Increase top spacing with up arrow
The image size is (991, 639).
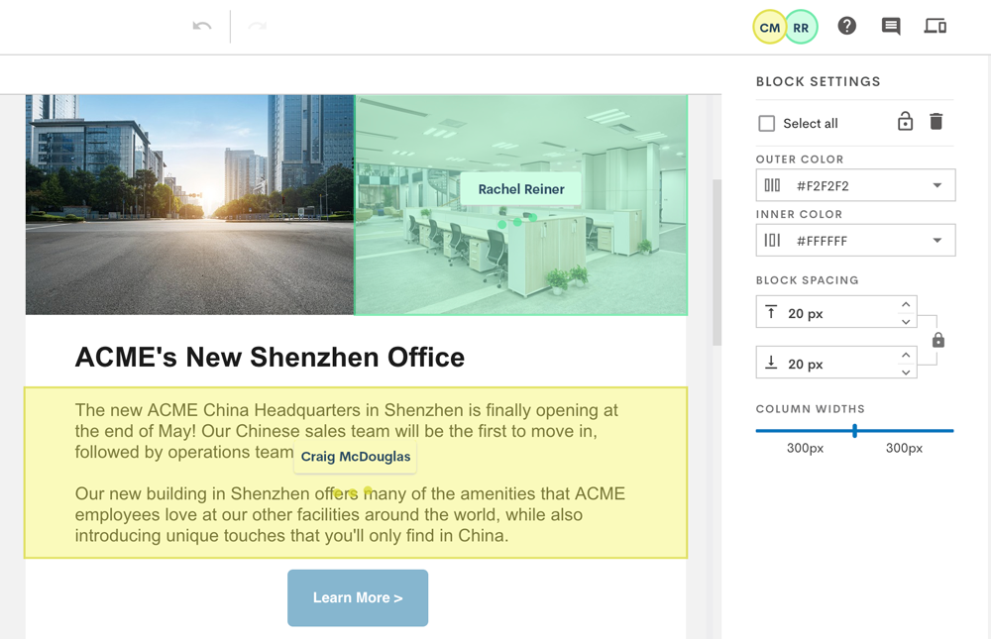pos(906,305)
